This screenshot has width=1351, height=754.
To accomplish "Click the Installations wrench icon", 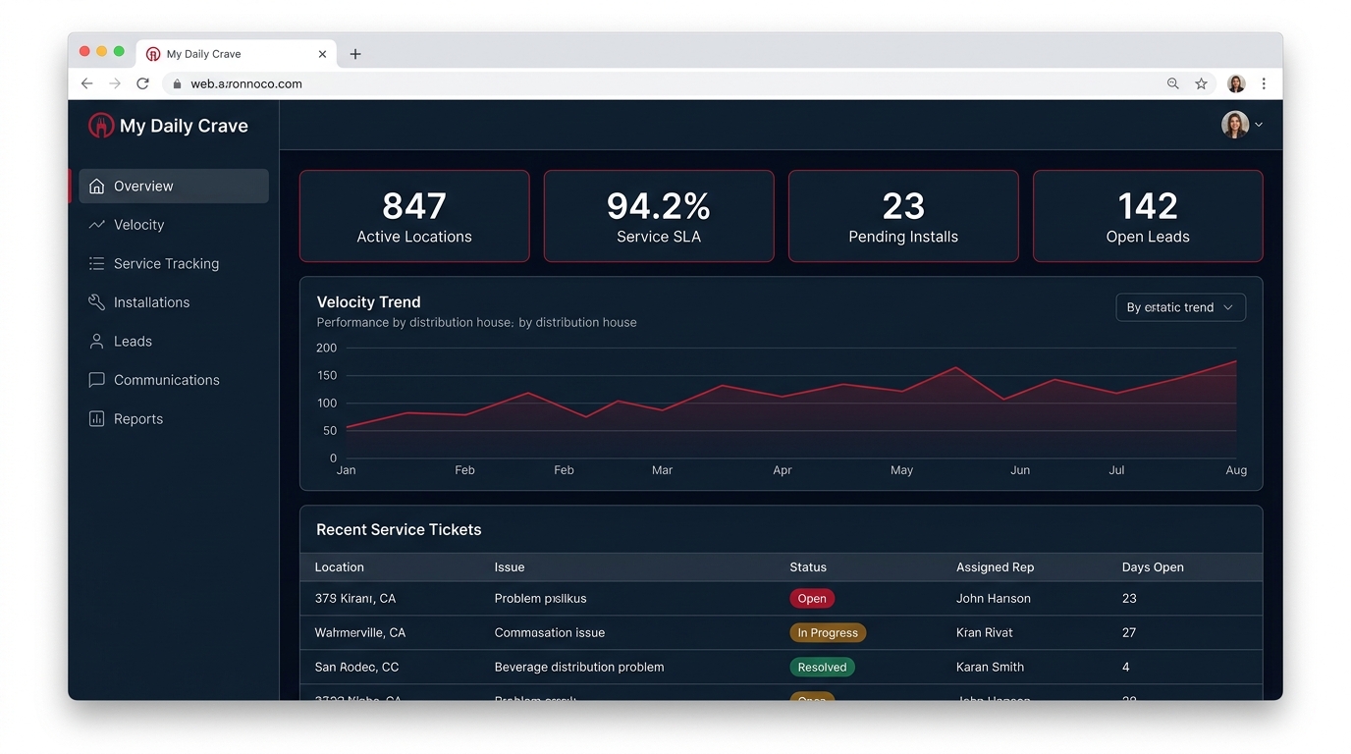I will tap(96, 302).
